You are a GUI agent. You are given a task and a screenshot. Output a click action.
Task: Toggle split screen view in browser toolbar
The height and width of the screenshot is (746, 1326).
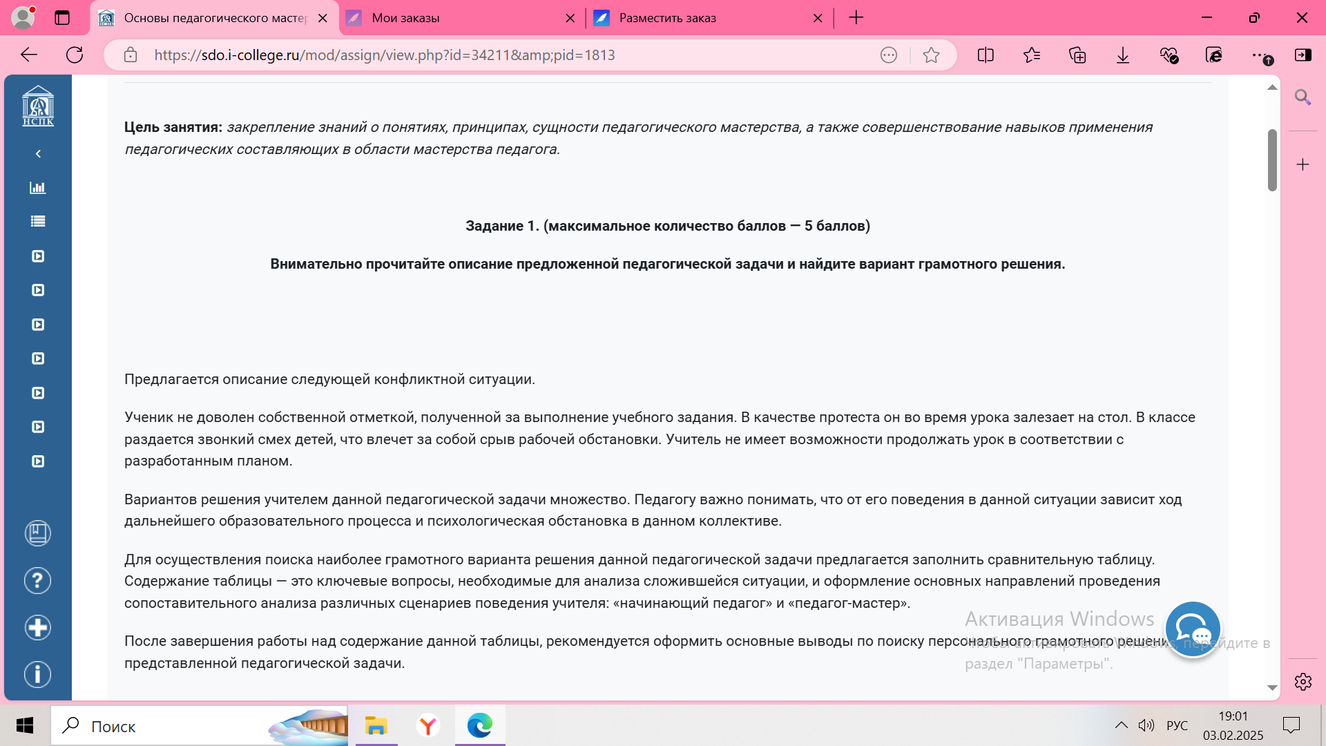[986, 55]
